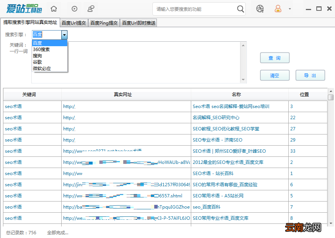Click position cell with value 29
This screenshot has width=335, height=238.
click(x=308, y=140)
